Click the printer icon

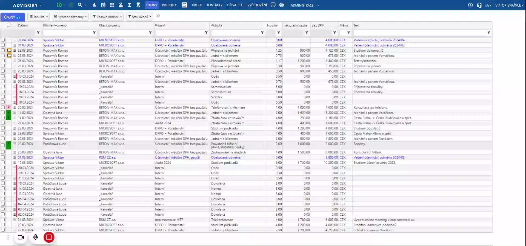click(x=282, y=5)
